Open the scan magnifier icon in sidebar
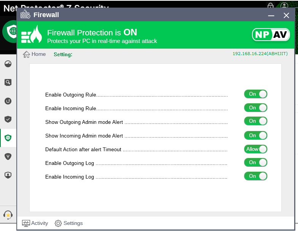The width and height of the screenshot is (298, 231). pos(8,82)
